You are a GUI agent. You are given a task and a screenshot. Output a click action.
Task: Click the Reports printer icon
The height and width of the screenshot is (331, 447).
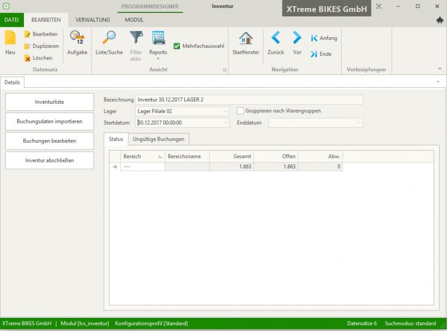(x=158, y=38)
